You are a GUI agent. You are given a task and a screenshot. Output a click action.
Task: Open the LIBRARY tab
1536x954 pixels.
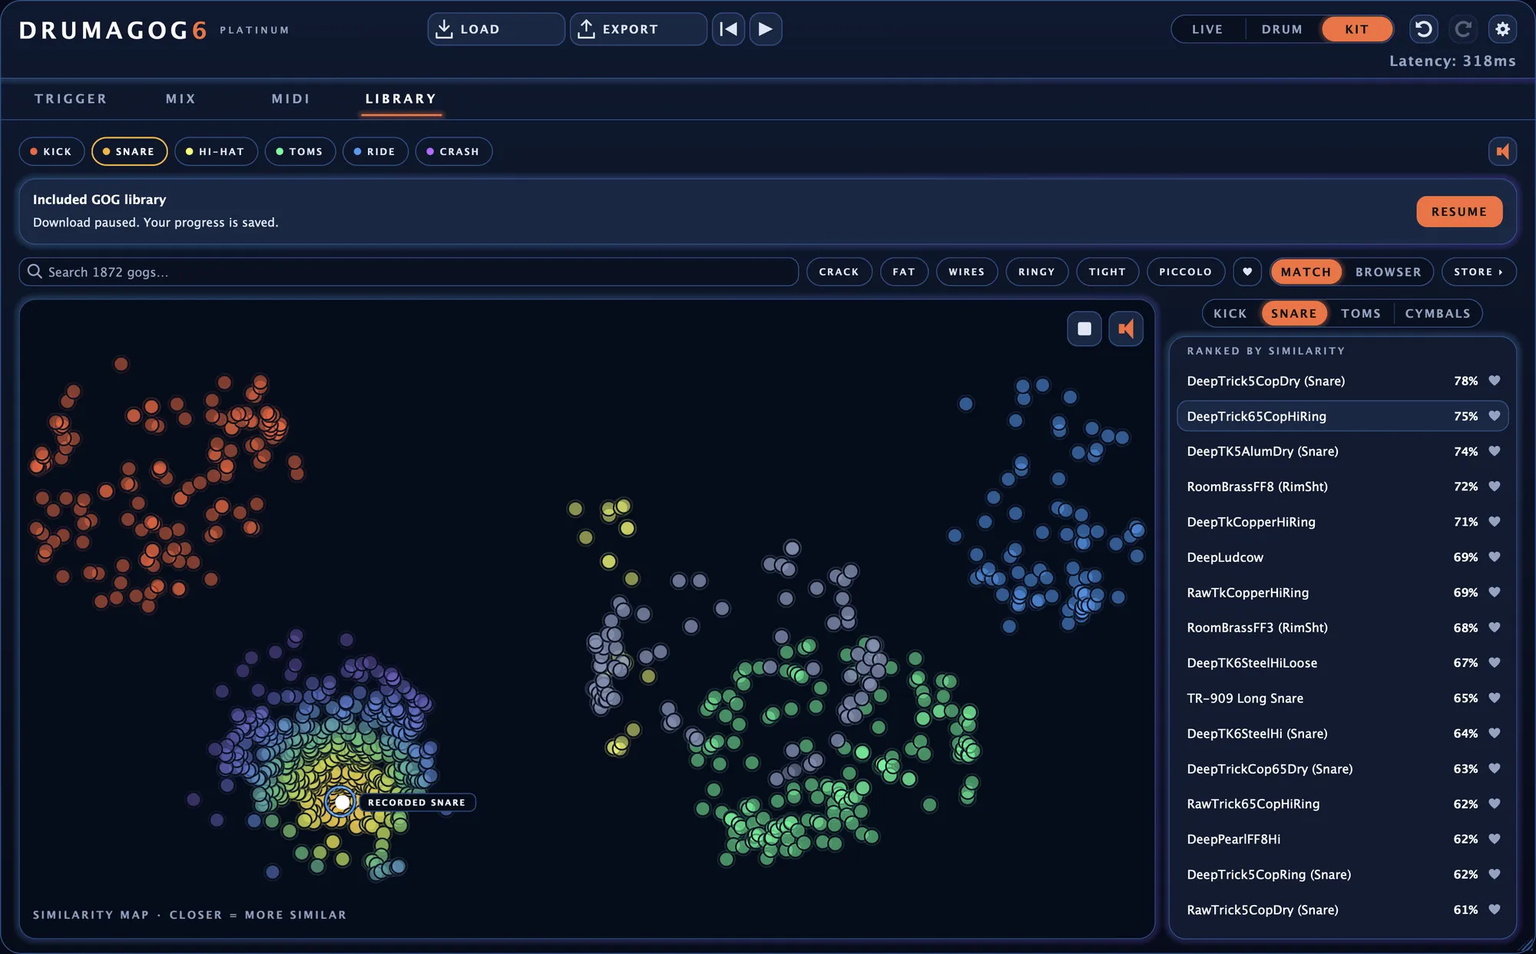tap(401, 99)
